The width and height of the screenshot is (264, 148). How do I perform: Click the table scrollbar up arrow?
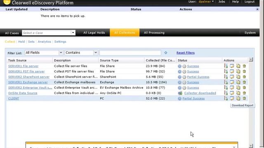point(251,60)
